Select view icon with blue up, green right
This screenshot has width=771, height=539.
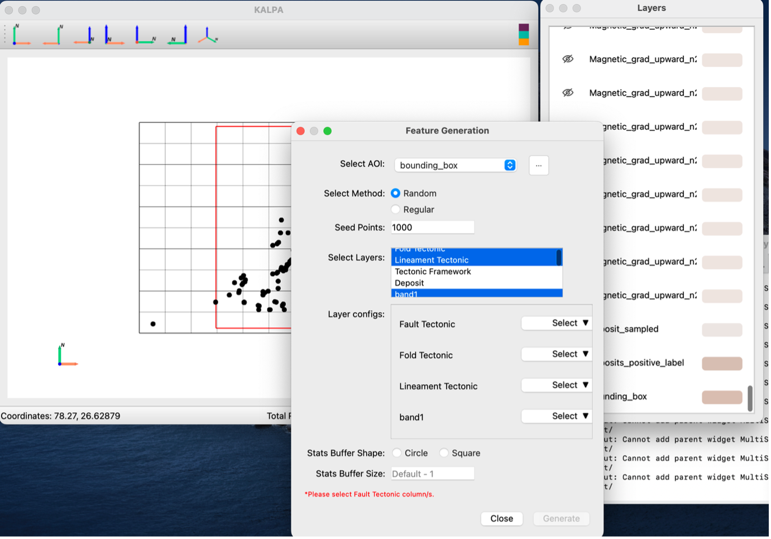[145, 35]
